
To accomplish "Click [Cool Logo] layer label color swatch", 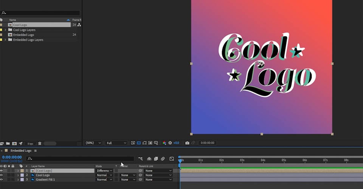I will [22, 171].
